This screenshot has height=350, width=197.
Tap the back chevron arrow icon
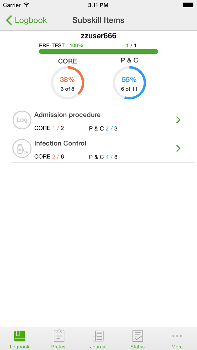tap(9, 20)
